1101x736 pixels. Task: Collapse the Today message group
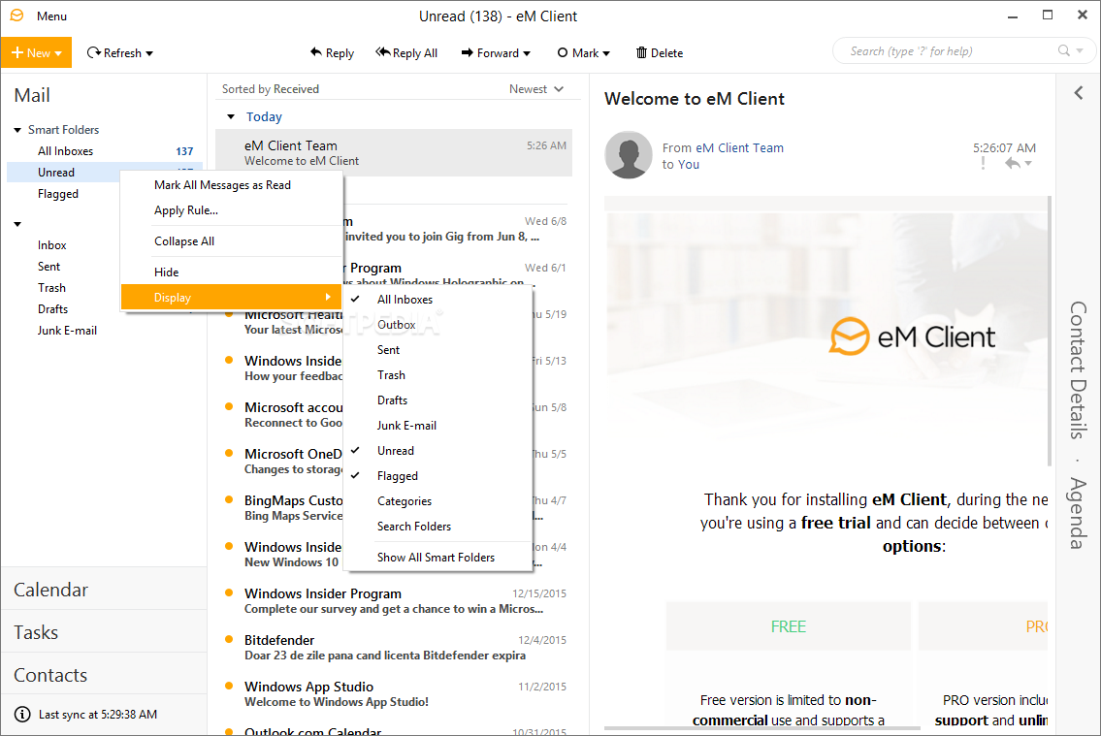click(231, 117)
